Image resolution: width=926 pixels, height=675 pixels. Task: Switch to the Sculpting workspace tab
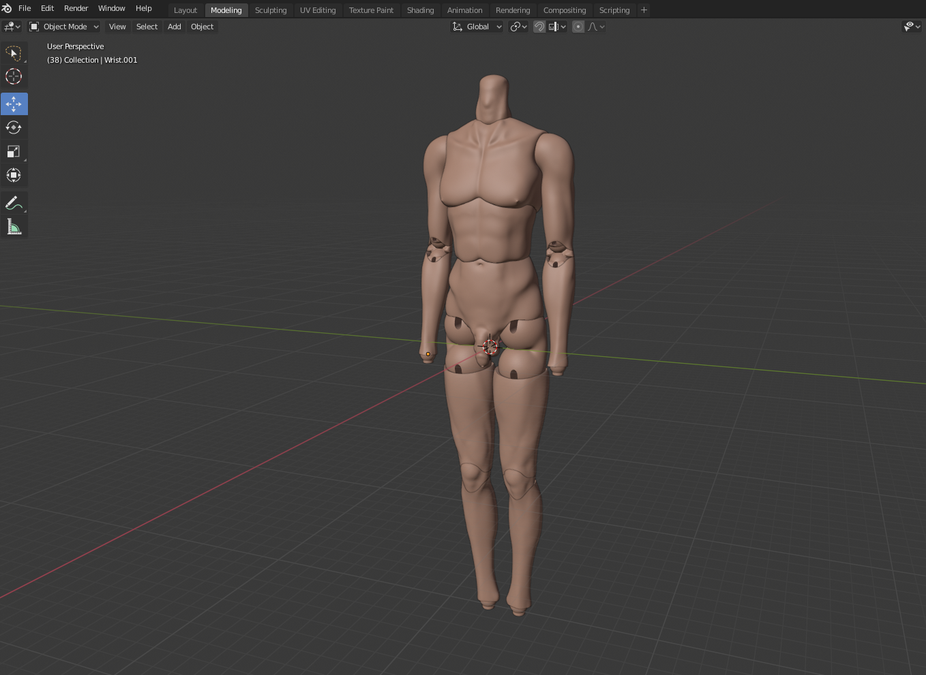click(x=271, y=10)
